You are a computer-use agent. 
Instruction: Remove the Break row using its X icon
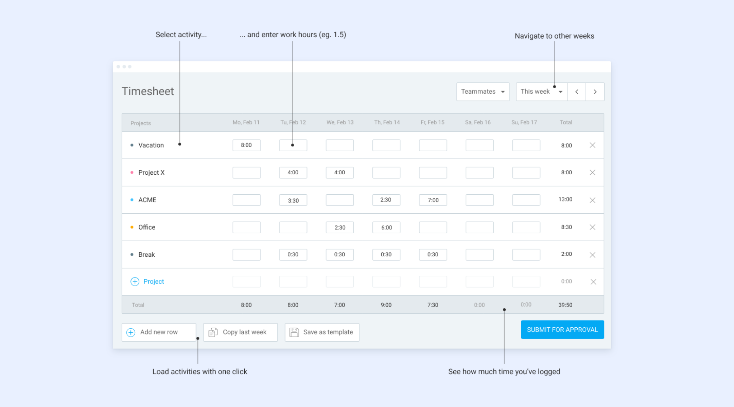[592, 255]
